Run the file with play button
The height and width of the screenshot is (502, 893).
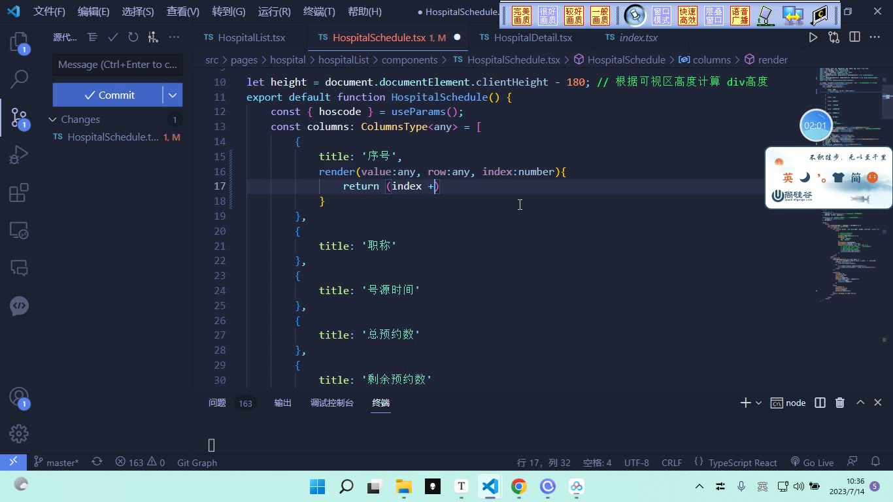click(813, 37)
